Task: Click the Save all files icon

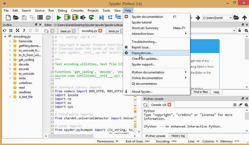Action: pyautogui.click(x=32, y=18)
